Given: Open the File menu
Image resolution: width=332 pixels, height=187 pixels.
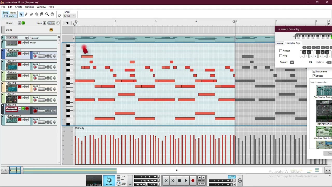Looking at the screenshot, I should point(3,7).
